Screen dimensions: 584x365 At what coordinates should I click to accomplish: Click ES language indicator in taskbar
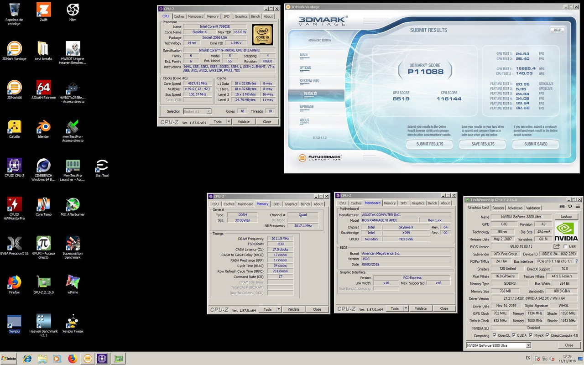[x=528, y=358]
